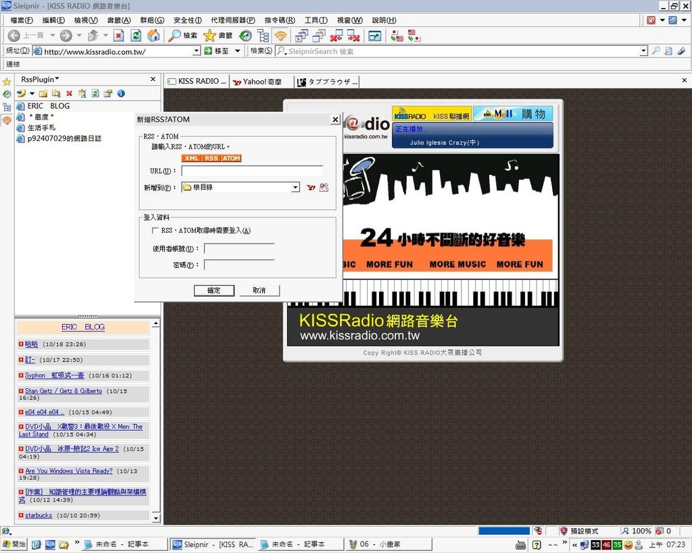The width and height of the screenshot is (692, 553).
Task: Click the 開始 Start button on the taskbar
Action: click(x=14, y=544)
